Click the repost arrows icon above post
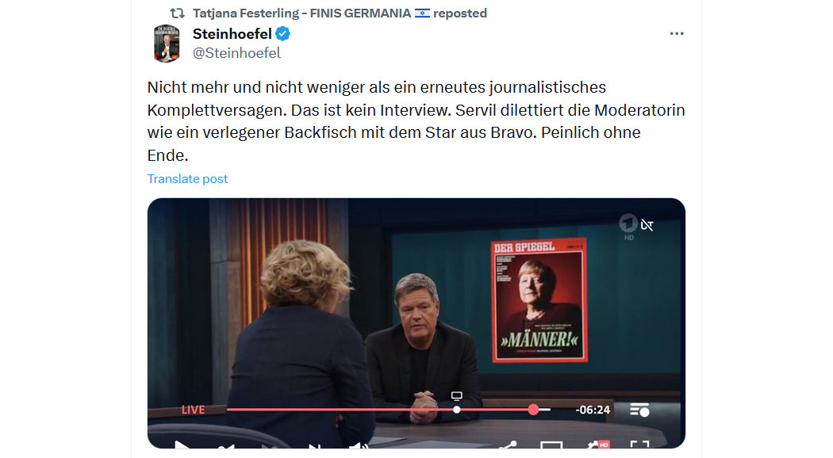833x458 pixels. pos(177,13)
